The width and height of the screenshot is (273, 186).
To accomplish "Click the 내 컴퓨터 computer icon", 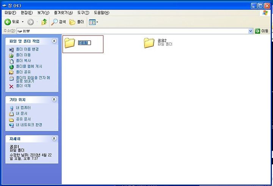I will pyautogui.click(x=11, y=108).
